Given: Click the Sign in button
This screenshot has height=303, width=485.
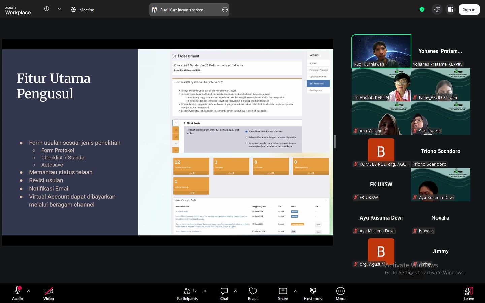Looking at the screenshot, I should (469, 10).
